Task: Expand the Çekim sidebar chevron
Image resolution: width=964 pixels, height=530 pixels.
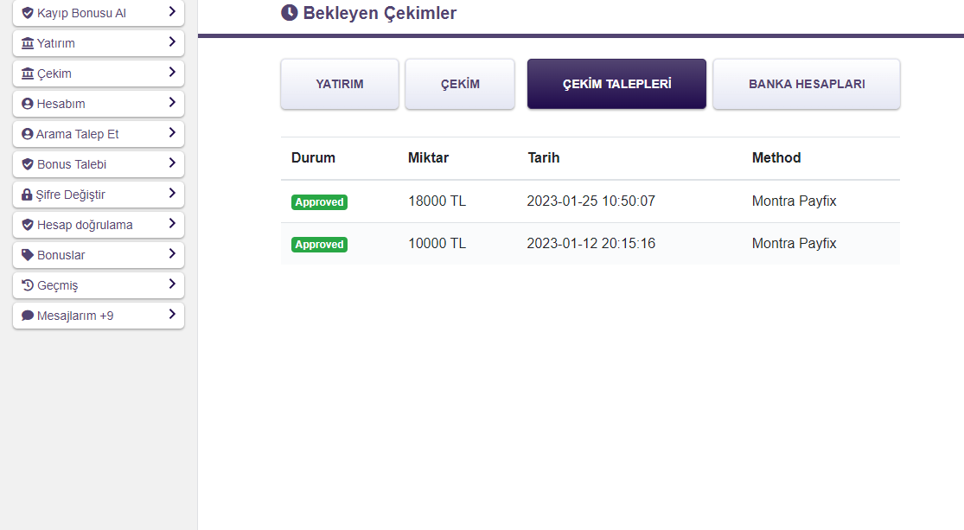Action: tap(172, 72)
